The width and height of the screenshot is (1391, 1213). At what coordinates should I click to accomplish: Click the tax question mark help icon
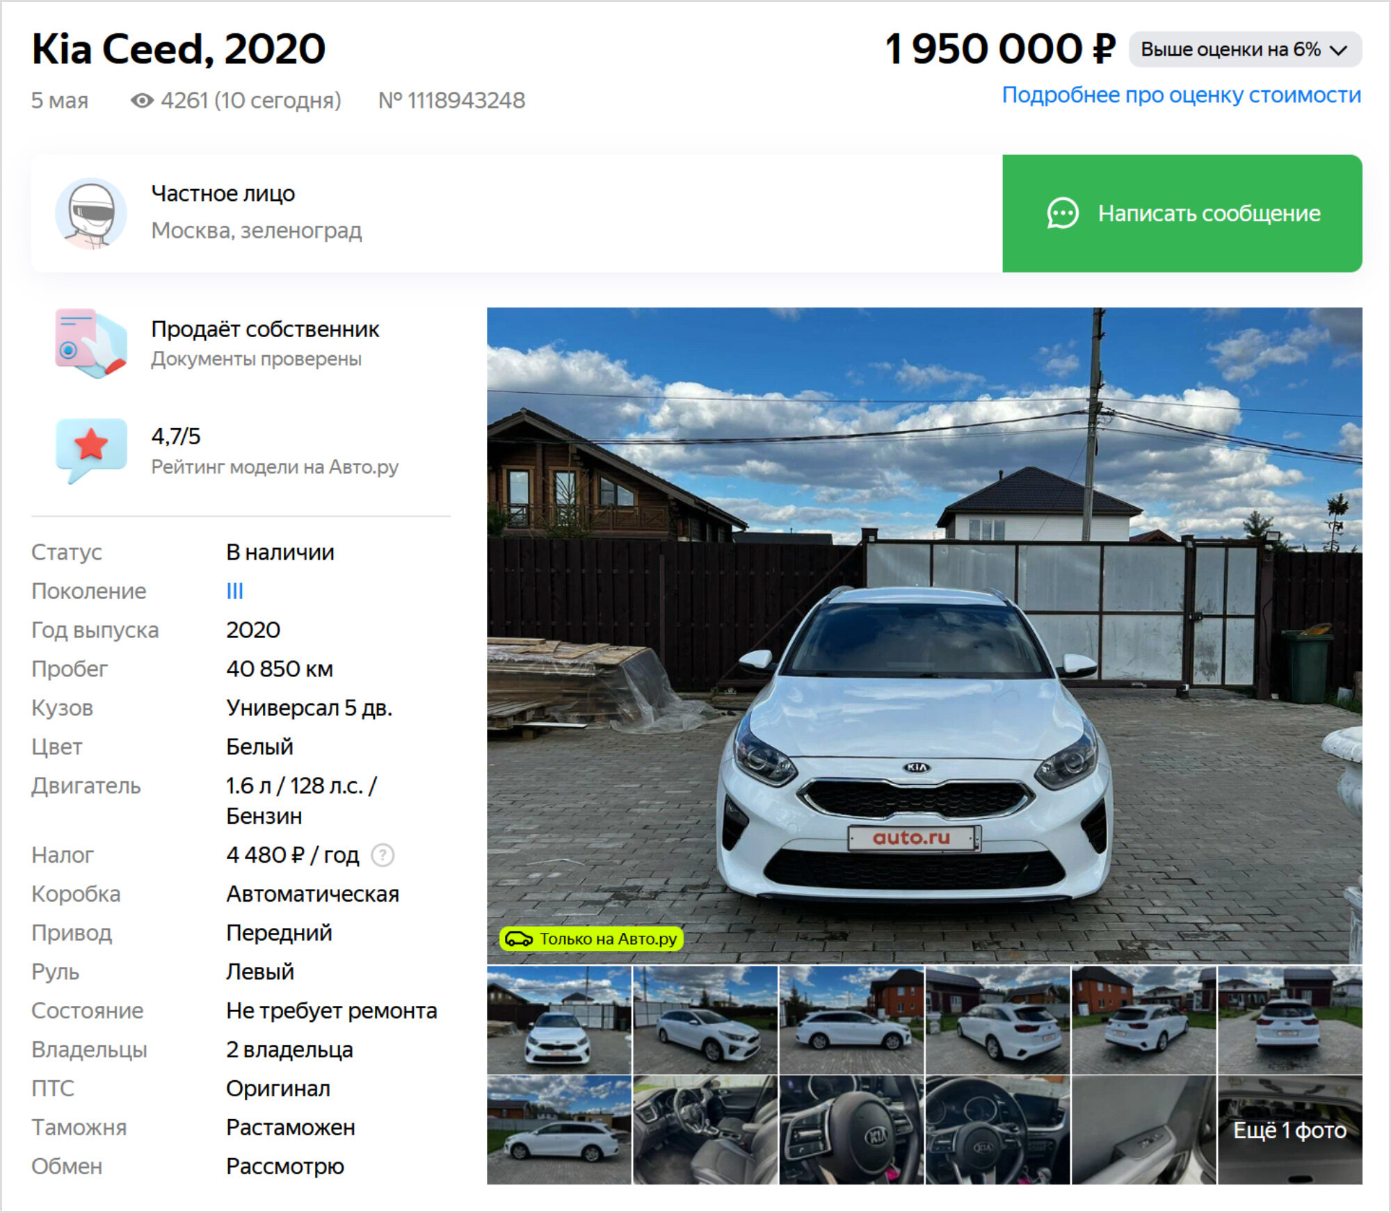point(383,855)
